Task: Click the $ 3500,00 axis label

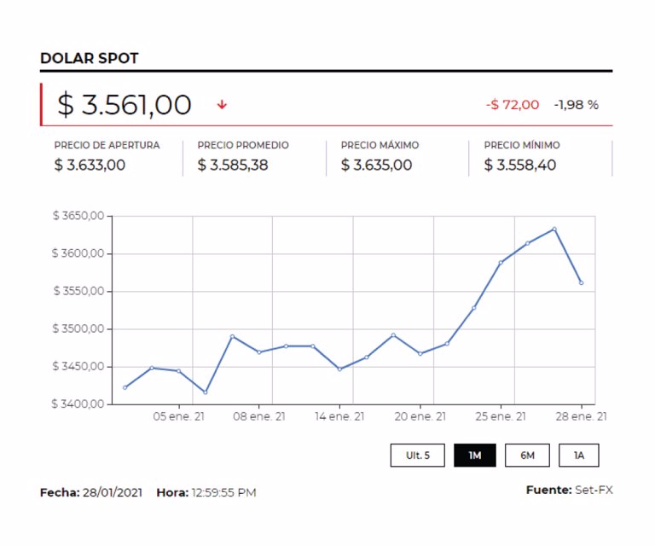Action: click(x=78, y=328)
